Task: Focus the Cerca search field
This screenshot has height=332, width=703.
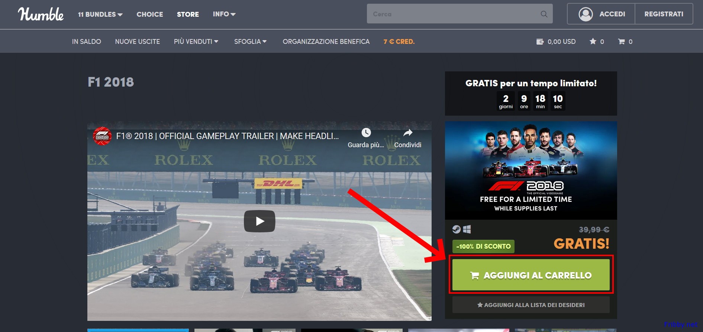Action: [454, 14]
